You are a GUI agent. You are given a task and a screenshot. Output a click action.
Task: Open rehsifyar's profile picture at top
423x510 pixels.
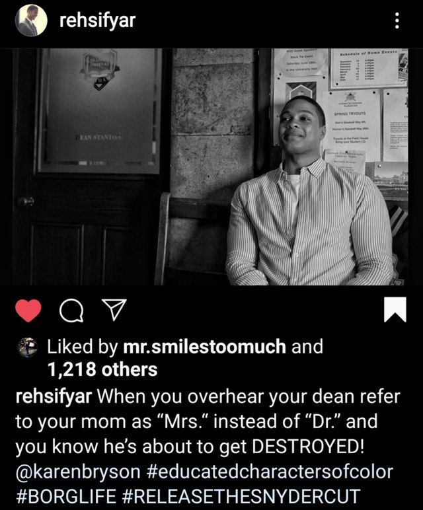point(31,20)
